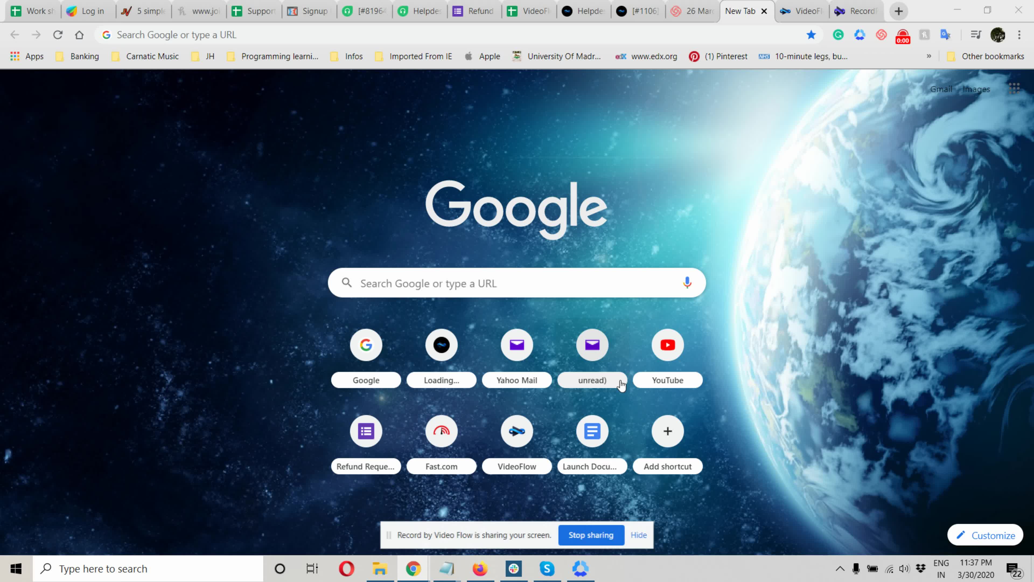Viewport: 1034px width, 582px height.
Task: Open the Images link
Action: click(x=976, y=89)
